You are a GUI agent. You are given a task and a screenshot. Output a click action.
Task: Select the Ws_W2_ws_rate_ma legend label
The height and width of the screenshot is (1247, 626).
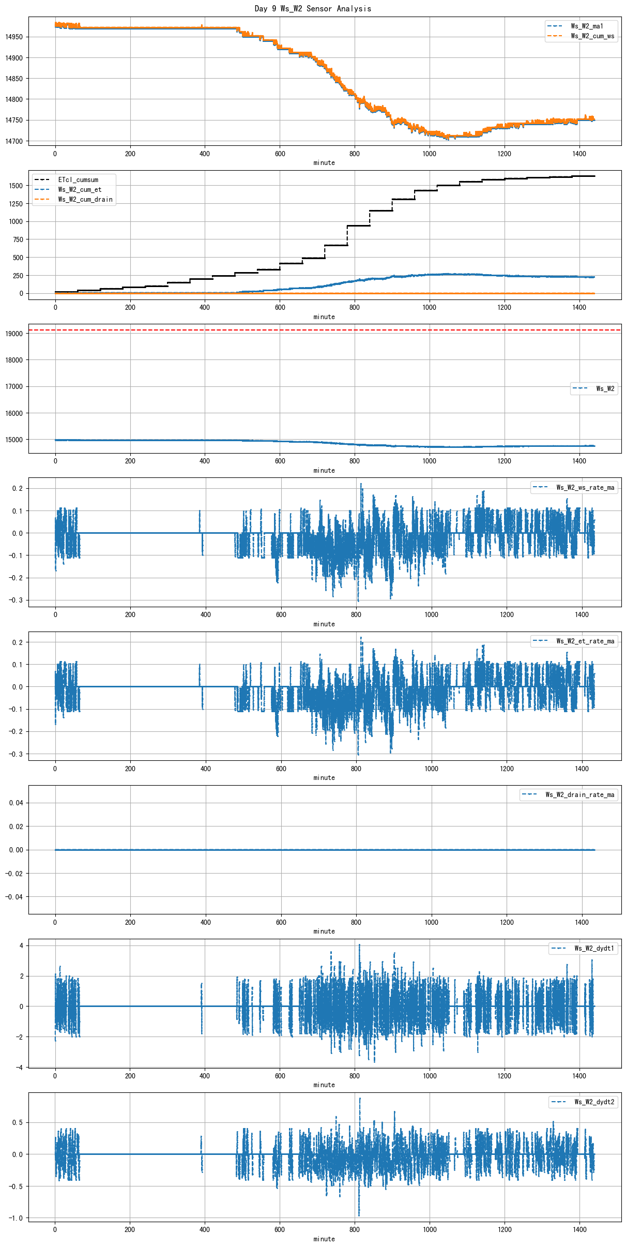(x=585, y=487)
